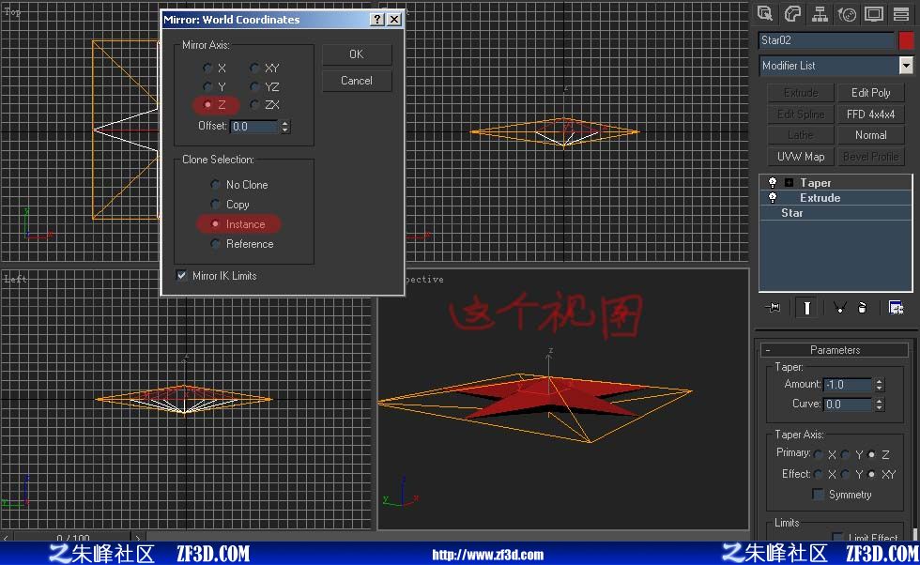Click the mirror Offset value field
920x565 pixels.
[x=254, y=126]
